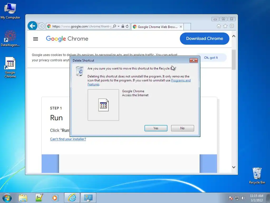Open Favorites star in Internet Explorer
This screenshot has width=270, height=203.
coord(225,26)
